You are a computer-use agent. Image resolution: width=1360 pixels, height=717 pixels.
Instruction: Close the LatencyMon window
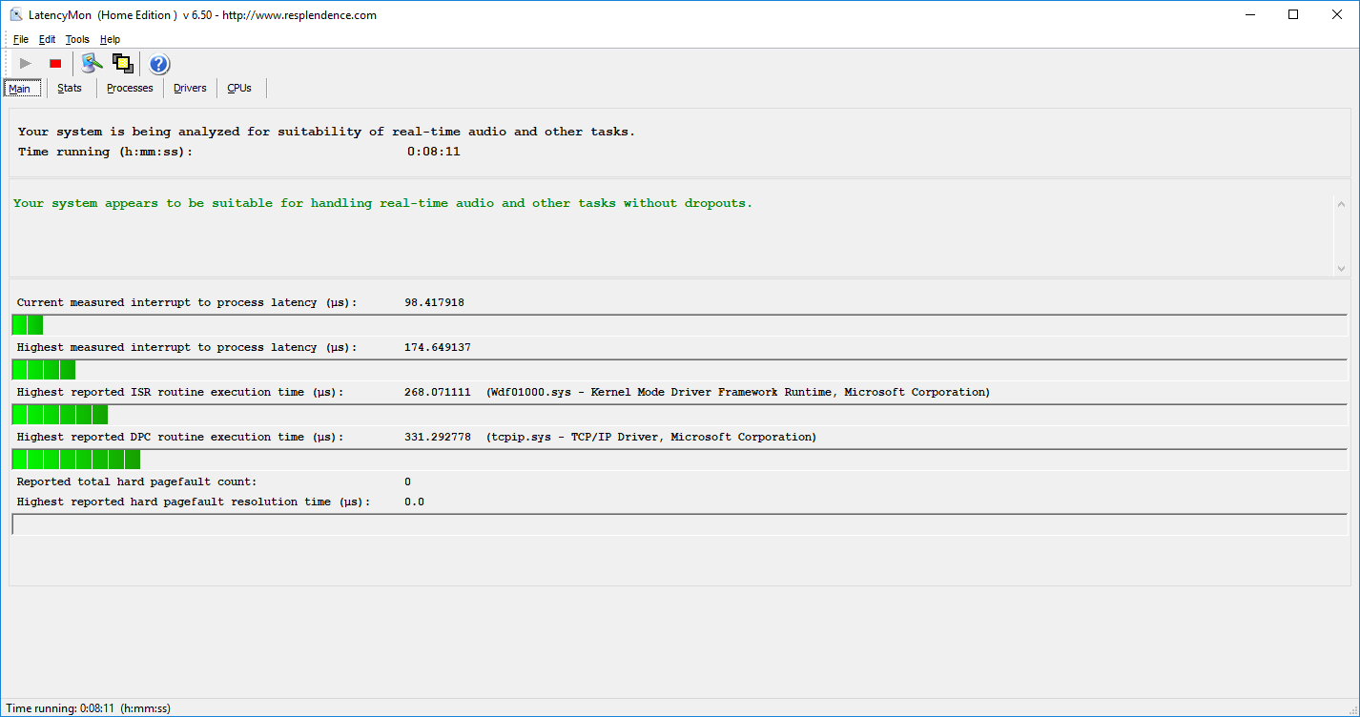[1337, 14]
